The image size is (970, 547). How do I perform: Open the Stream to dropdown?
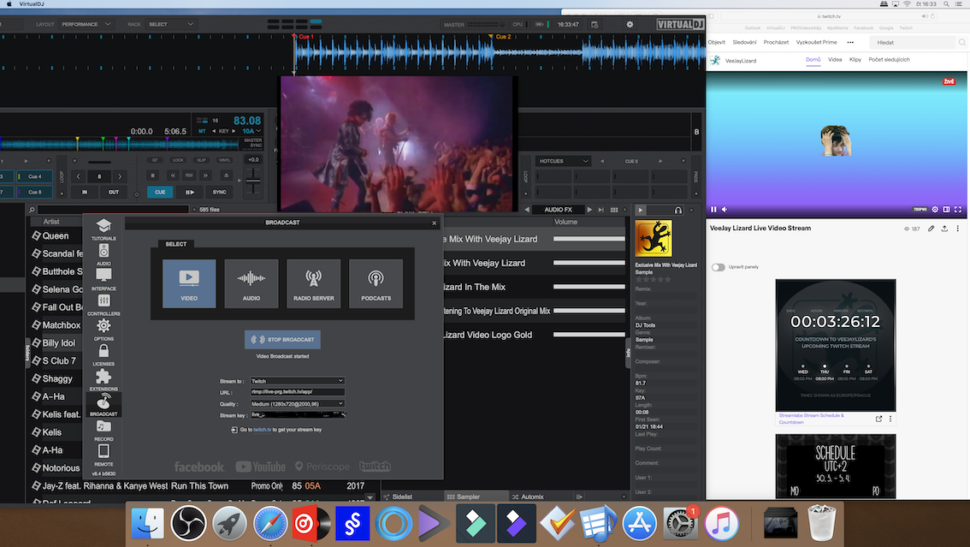click(297, 381)
